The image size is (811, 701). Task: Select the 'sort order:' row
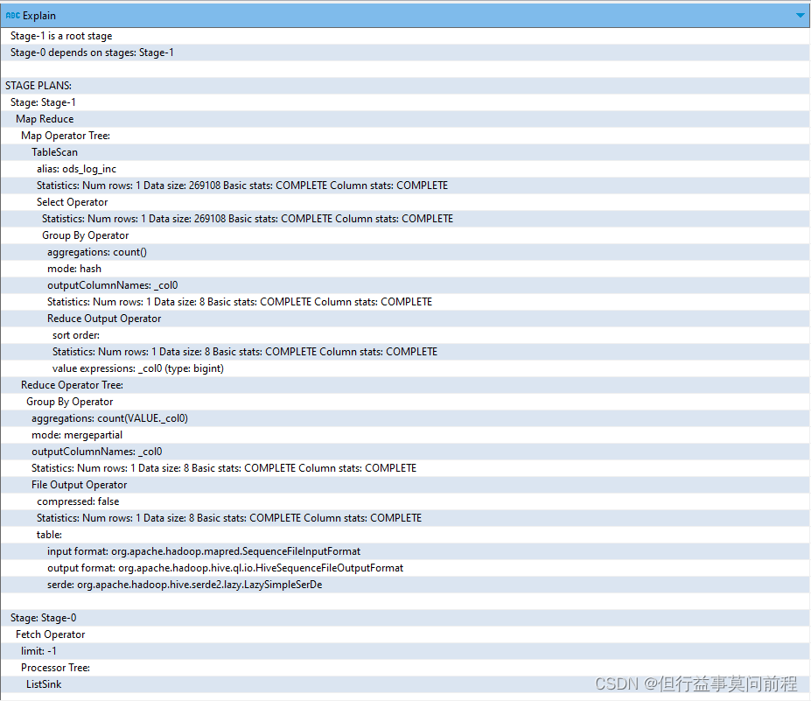coord(406,334)
